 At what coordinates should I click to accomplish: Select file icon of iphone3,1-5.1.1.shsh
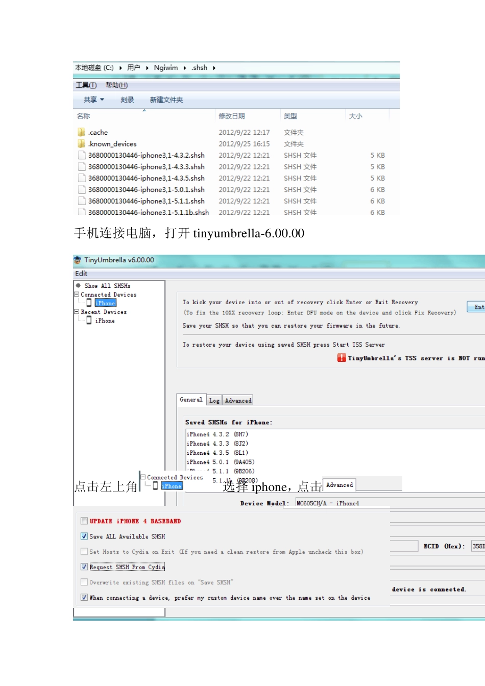tap(82, 201)
